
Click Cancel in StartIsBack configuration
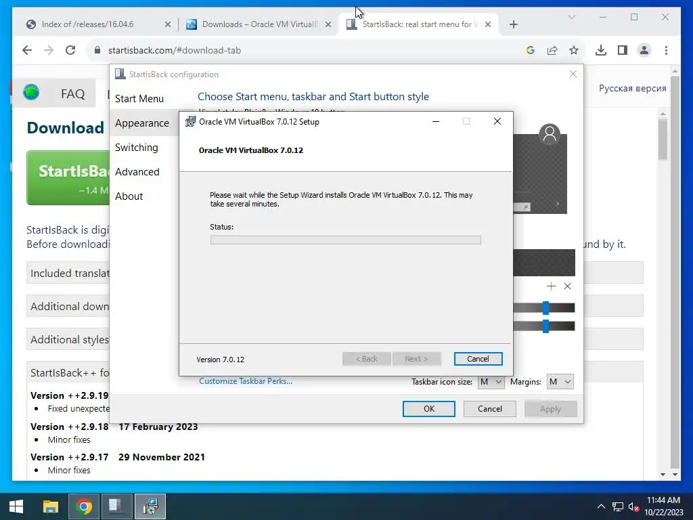490,409
